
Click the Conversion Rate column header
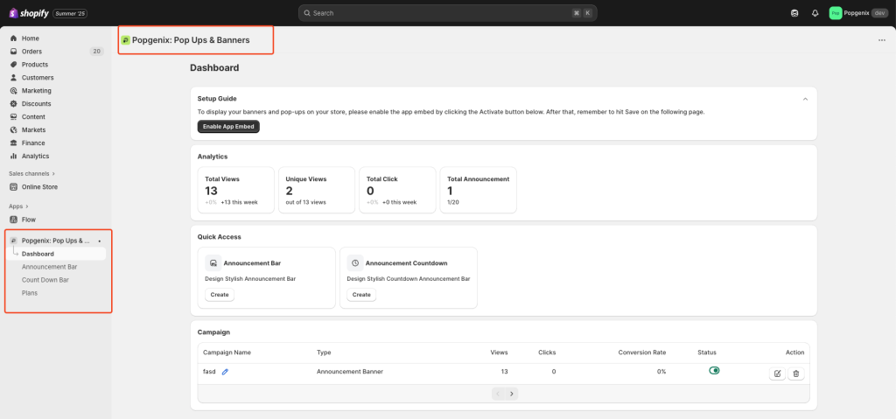click(x=641, y=353)
